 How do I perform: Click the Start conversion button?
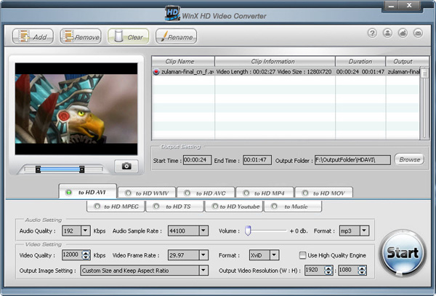click(x=403, y=253)
